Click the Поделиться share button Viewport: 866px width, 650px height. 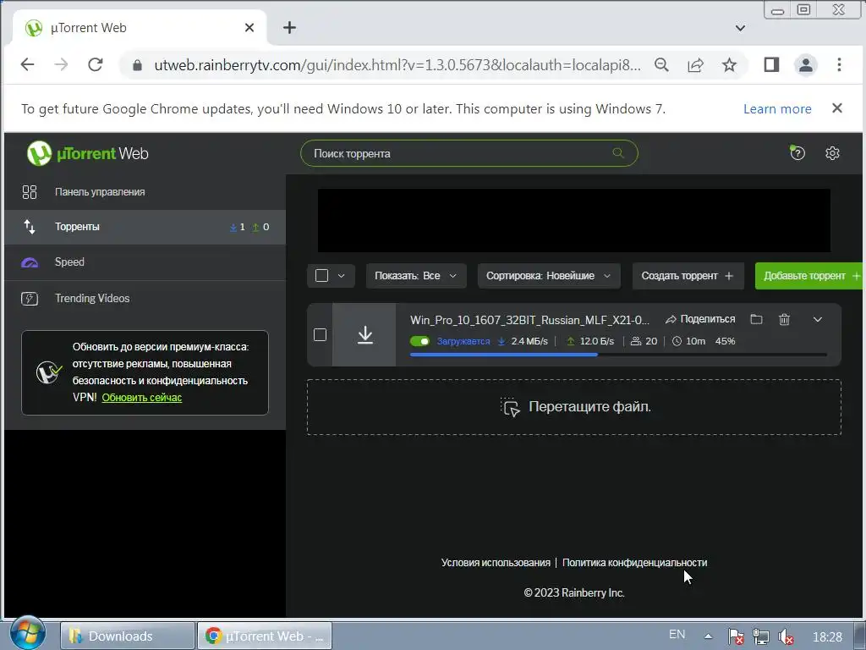(x=699, y=319)
